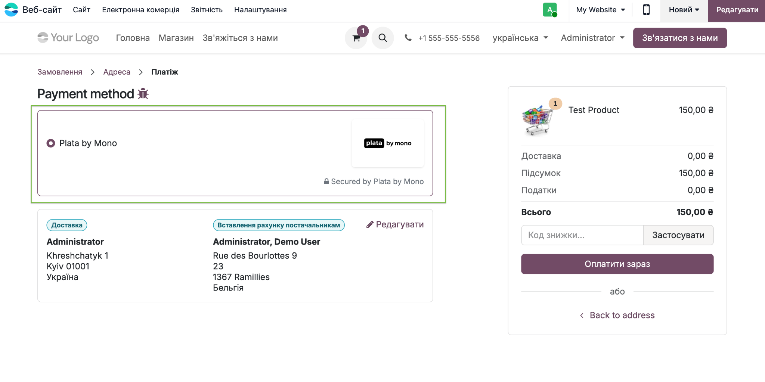Toggle the mobile preview phone icon
The image size is (765, 382).
coord(646,10)
